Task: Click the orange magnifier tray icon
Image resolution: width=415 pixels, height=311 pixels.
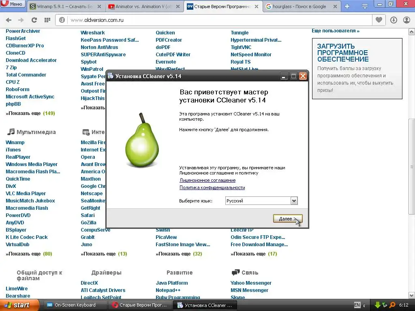Action: tap(392, 305)
